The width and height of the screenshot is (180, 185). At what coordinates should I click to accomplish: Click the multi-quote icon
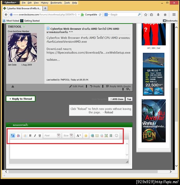128,89
